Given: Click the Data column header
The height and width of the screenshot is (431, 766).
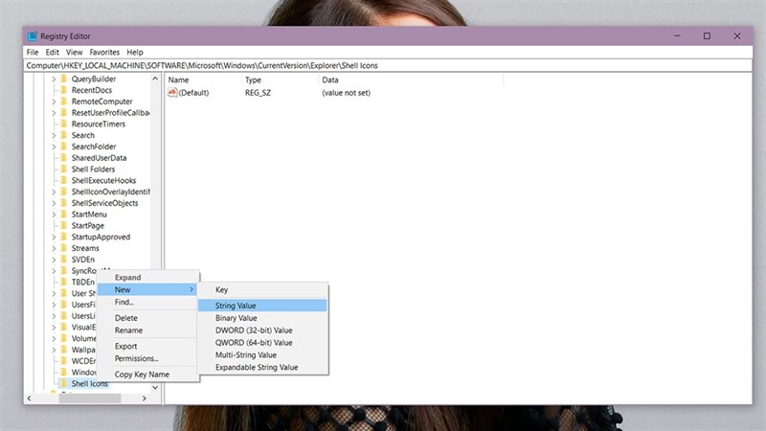Looking at the screenshot, I should coord(412,79).
